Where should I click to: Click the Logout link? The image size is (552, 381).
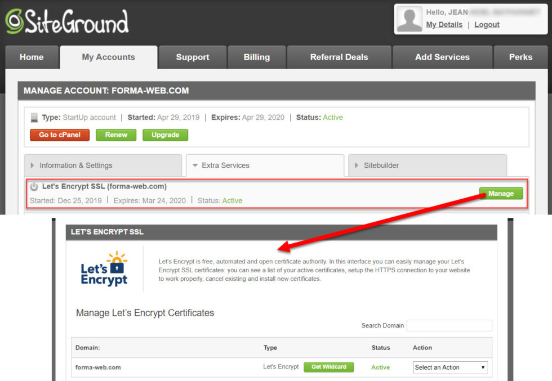(x=487, y=25)
